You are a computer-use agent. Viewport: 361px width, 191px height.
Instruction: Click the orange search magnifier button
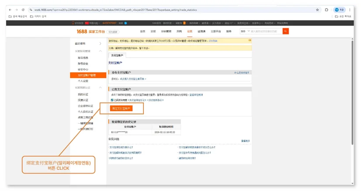pos(286,31)
